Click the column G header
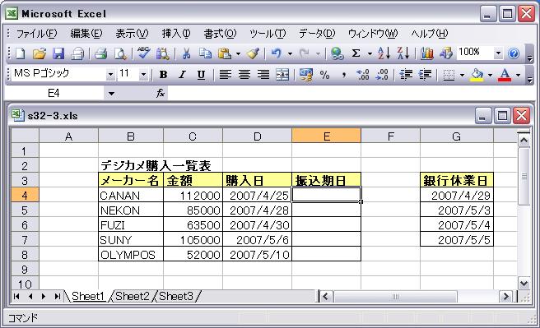Image resolution: width=540 pixels, height=328 pixels. 456,136
